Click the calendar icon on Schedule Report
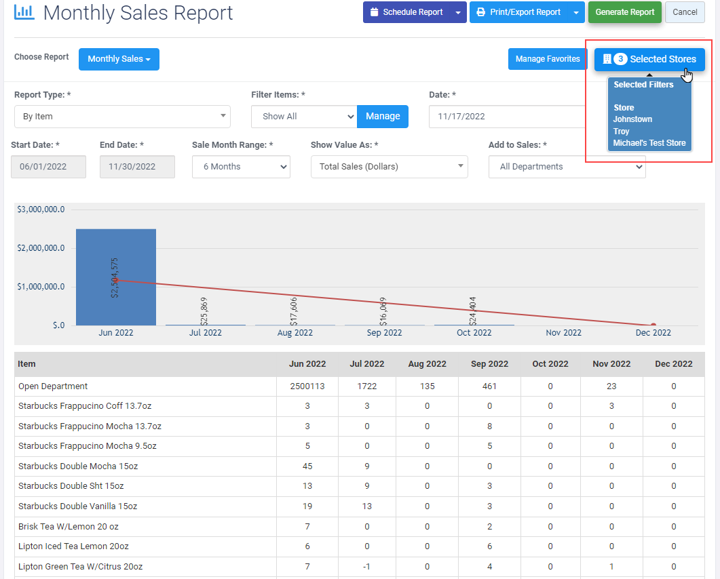This screenshot has width=720, height=579. click(374, 12)
